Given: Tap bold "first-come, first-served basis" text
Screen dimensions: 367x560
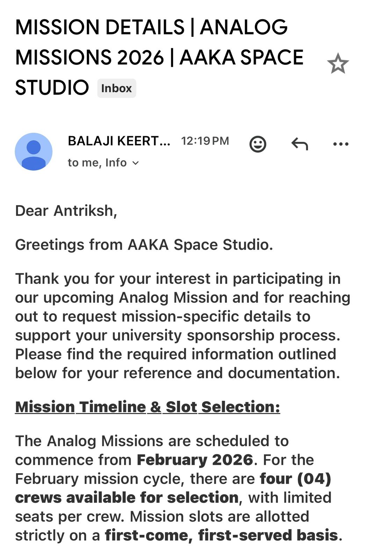Looking at the screenshot, I should (222, 535).
